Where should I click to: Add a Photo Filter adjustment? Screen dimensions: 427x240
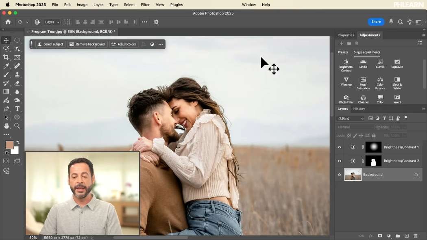pyautogui.click(x=346, y=99)
